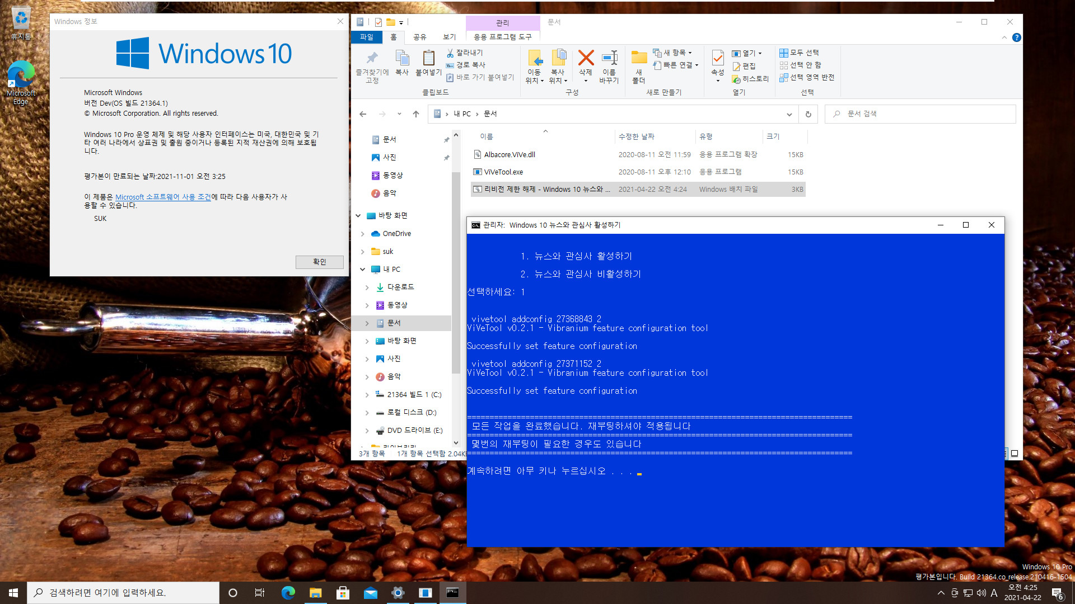Click the 문서 검색 search box
Viewport: 1075px width, 604px height.
click(920, 114)
